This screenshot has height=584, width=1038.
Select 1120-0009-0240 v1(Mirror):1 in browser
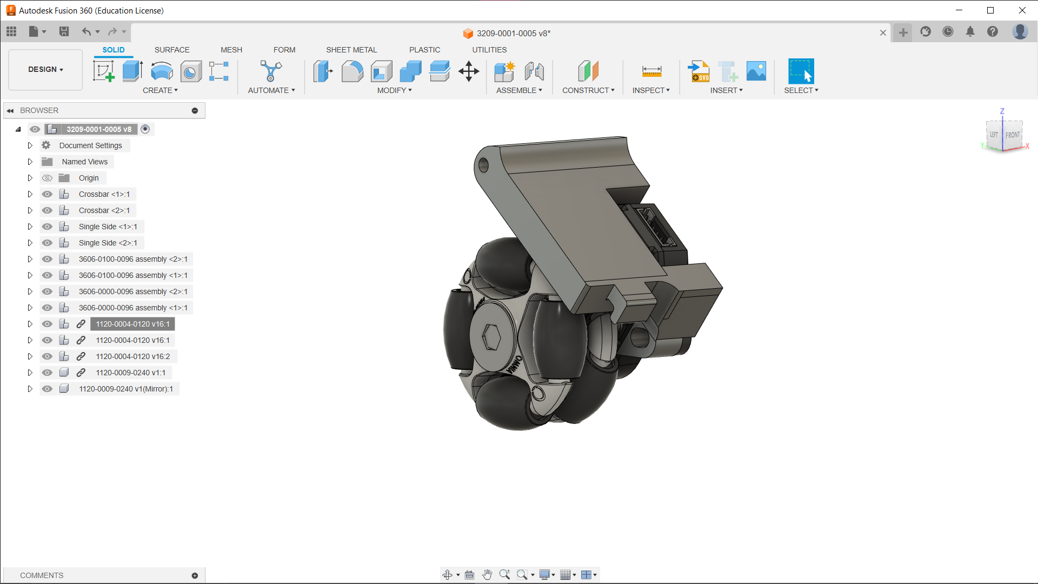pos(125,389)
